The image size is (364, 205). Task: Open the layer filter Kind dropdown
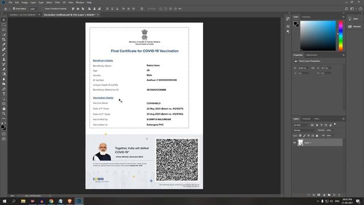[x=301, y=125]
